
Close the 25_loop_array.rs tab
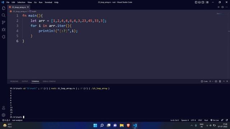click(x=28, y=7)
